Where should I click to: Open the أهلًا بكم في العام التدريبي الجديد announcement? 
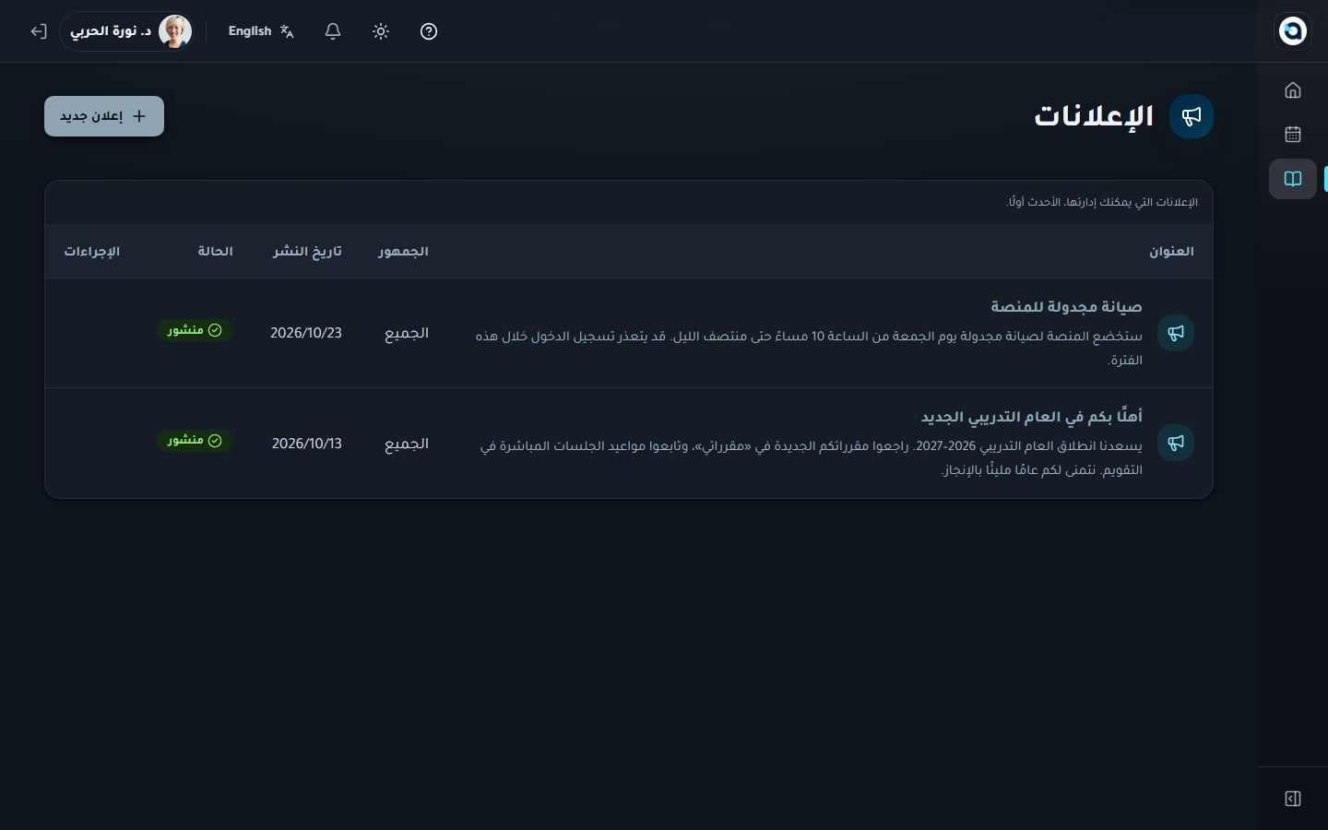tap(1031, 417)
